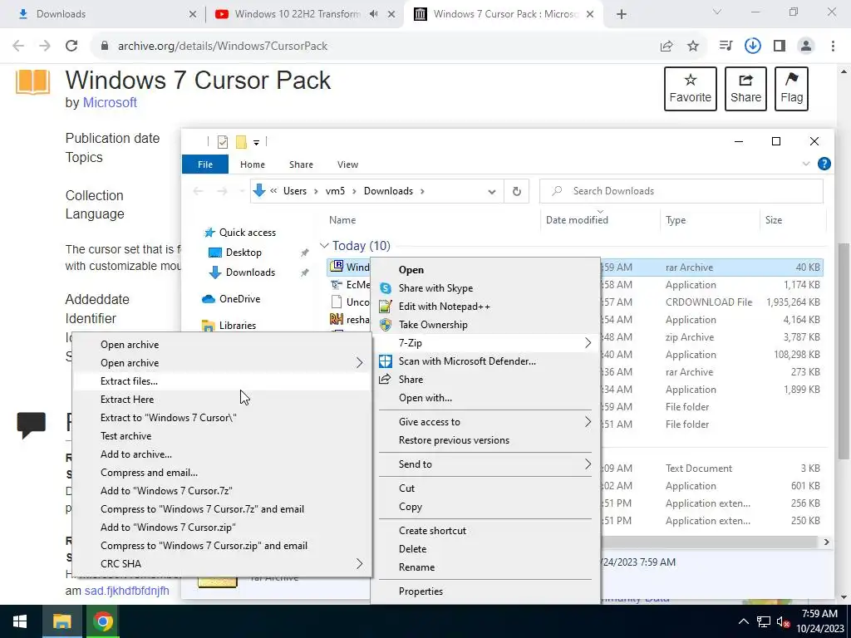851x638 pixels.
Task: Choose Delete in context menu
Action: coord(485,549)
